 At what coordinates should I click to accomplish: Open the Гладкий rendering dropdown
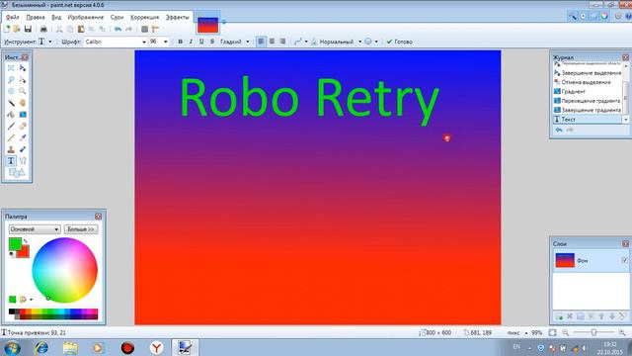coord(248,42)
